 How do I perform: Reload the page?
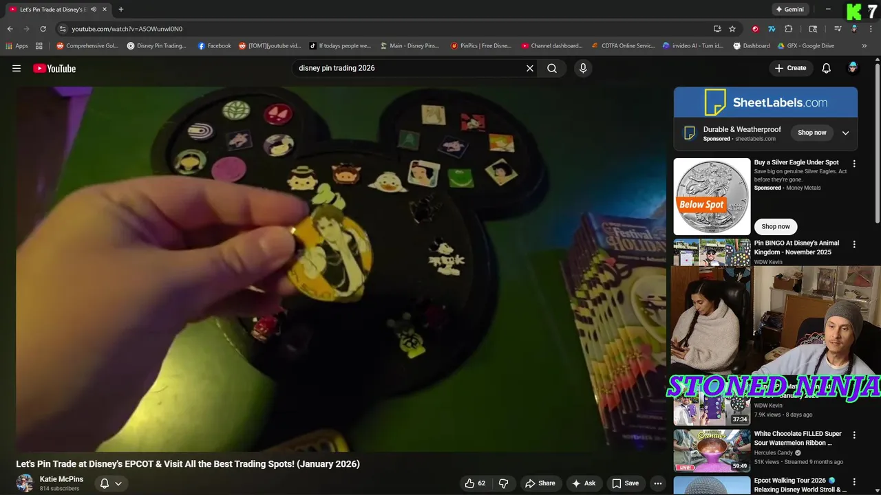click(x=43, y=29)
